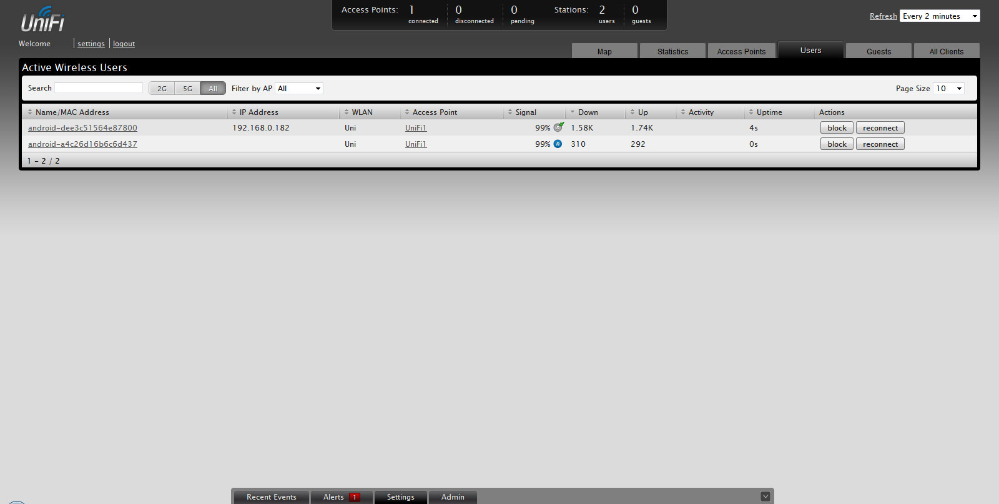Click the Refresh link

[x=883, y=16]
